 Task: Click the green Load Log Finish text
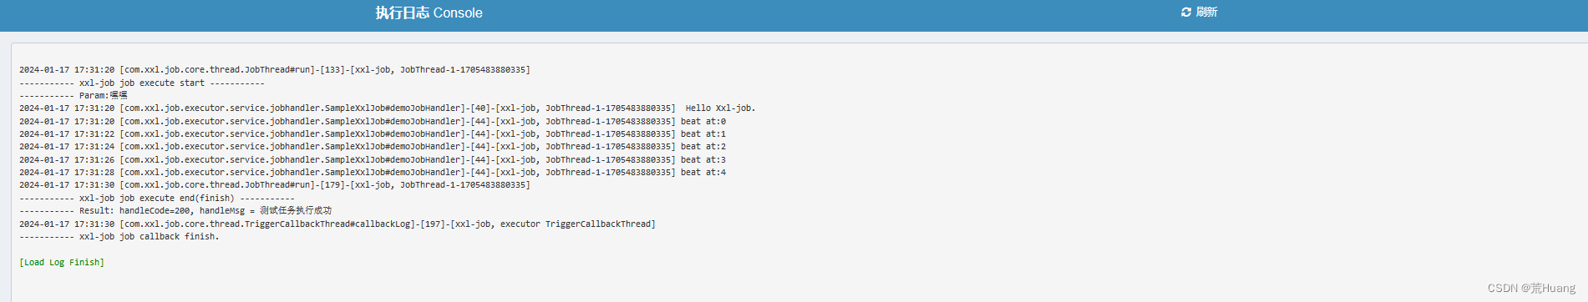[x=62, y=262]
